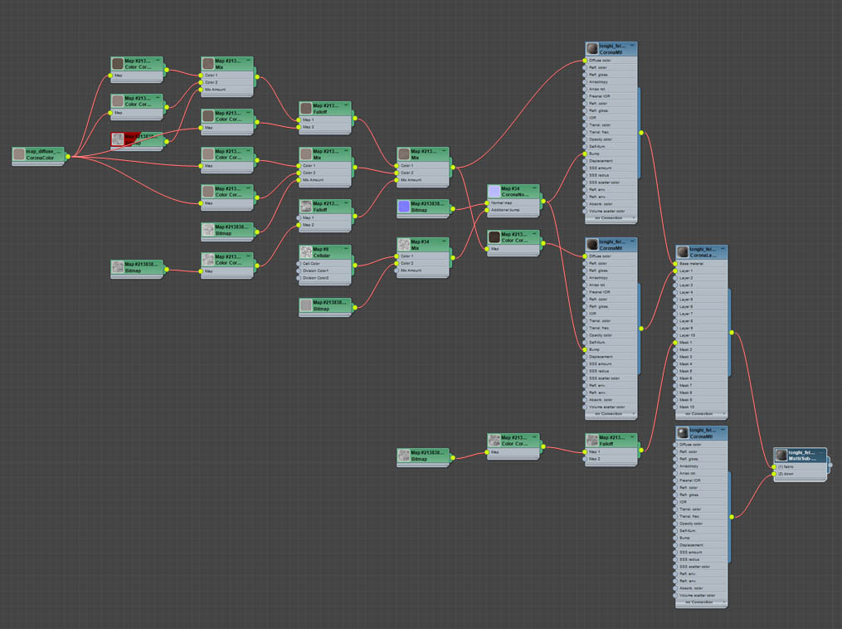Screen dimensions: 842x629
Task: Click the Multi/Sub material sphere preview
Action: 781,456
